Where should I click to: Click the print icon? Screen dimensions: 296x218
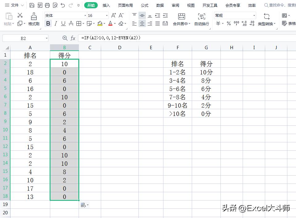tap(47, 5)
